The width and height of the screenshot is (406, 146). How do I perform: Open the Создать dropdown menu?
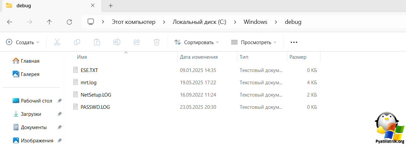point(23,42)
